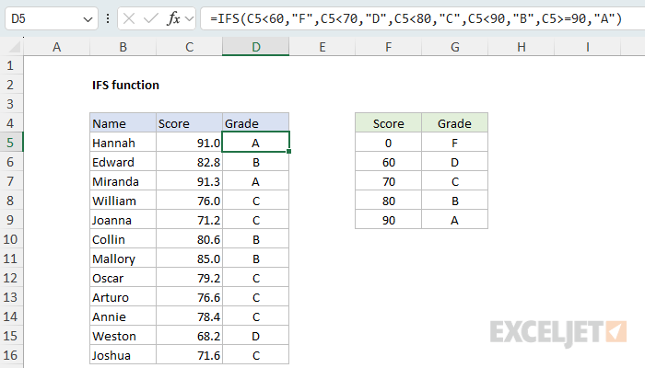
Task: Open the Insert Function fx icon
Action: tap(173, 18)
